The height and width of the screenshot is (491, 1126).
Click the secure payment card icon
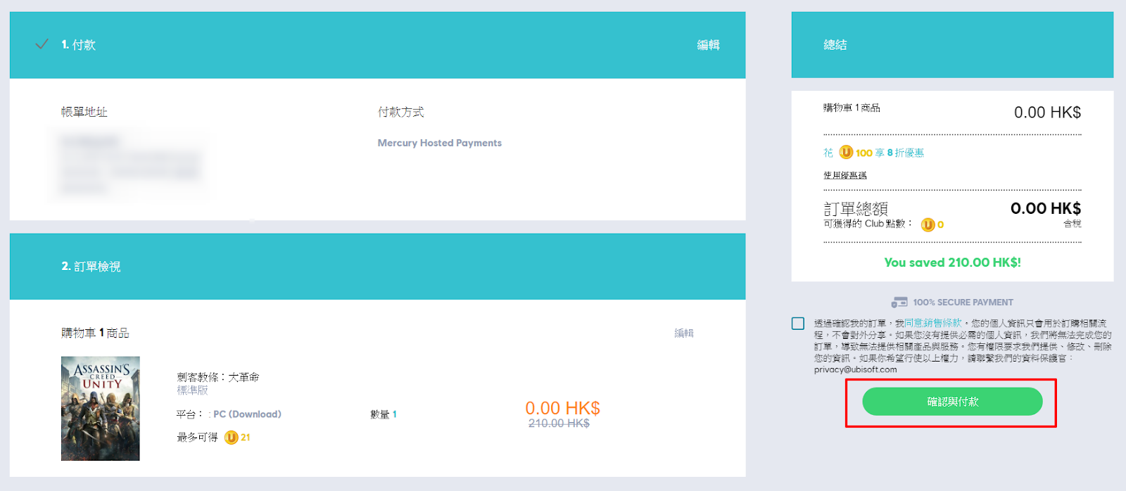pos(899,302)
